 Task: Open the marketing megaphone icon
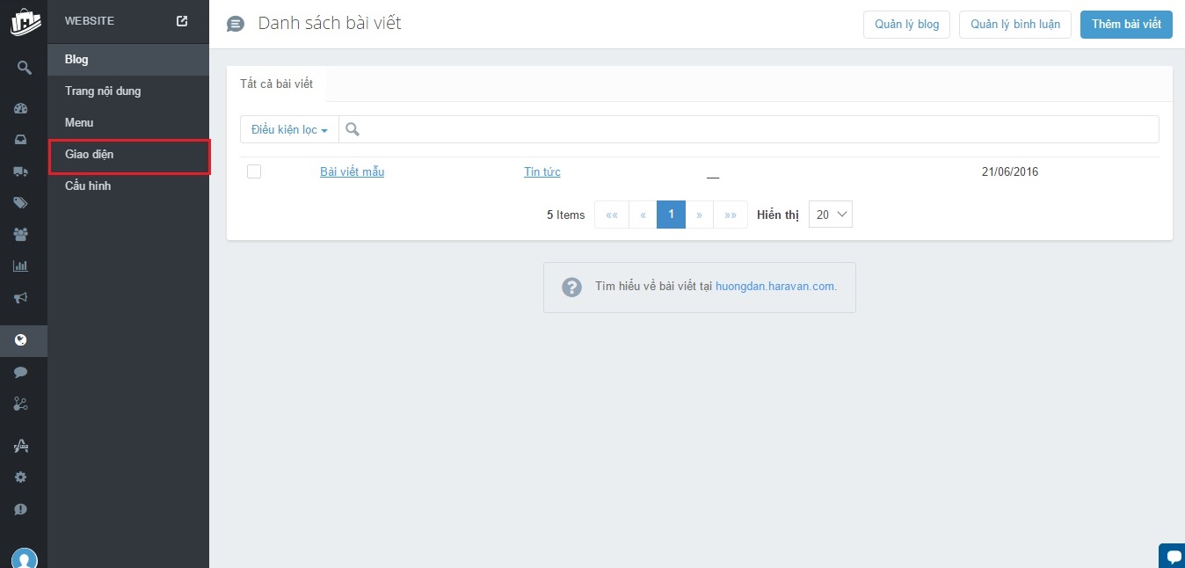click(x=21, y=298)
